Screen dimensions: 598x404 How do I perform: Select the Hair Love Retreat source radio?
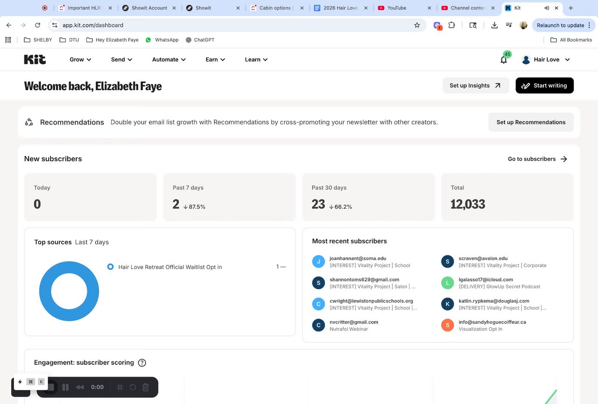(110, 267)
